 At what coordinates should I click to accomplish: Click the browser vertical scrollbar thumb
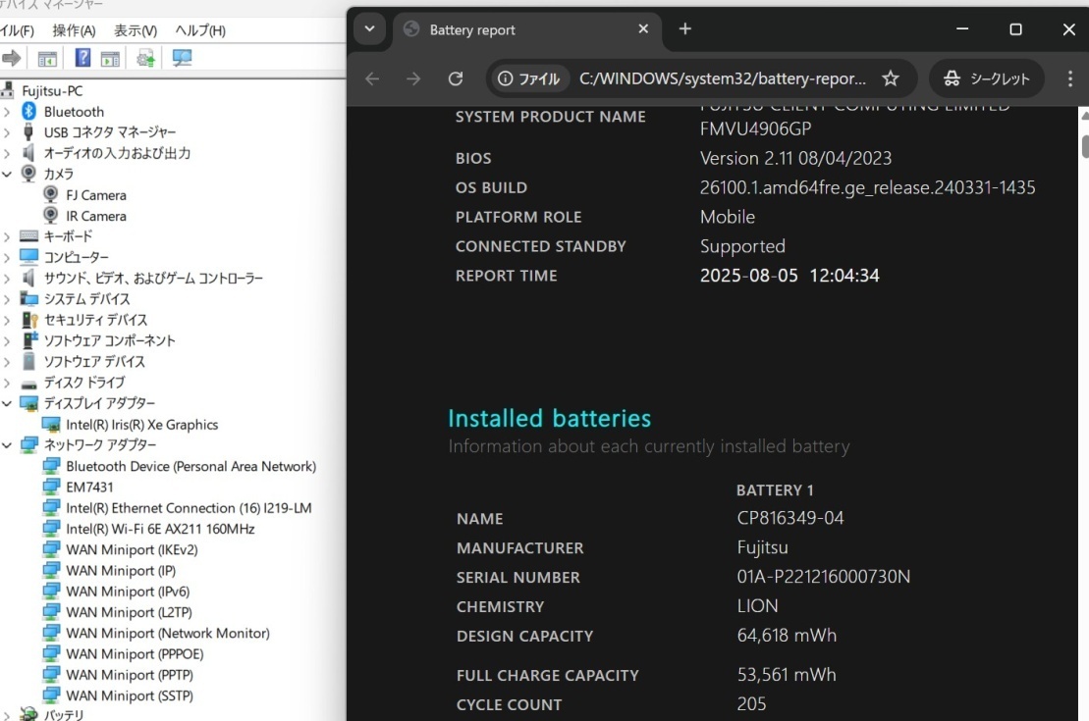1084,147
